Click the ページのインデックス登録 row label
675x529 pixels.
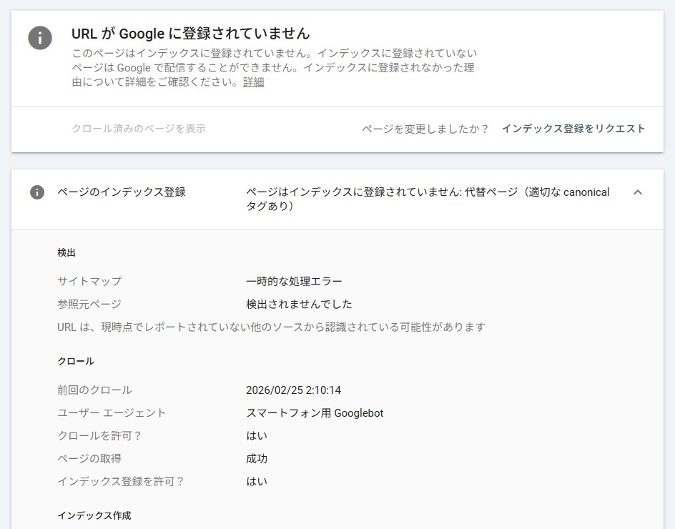(122, 192)
